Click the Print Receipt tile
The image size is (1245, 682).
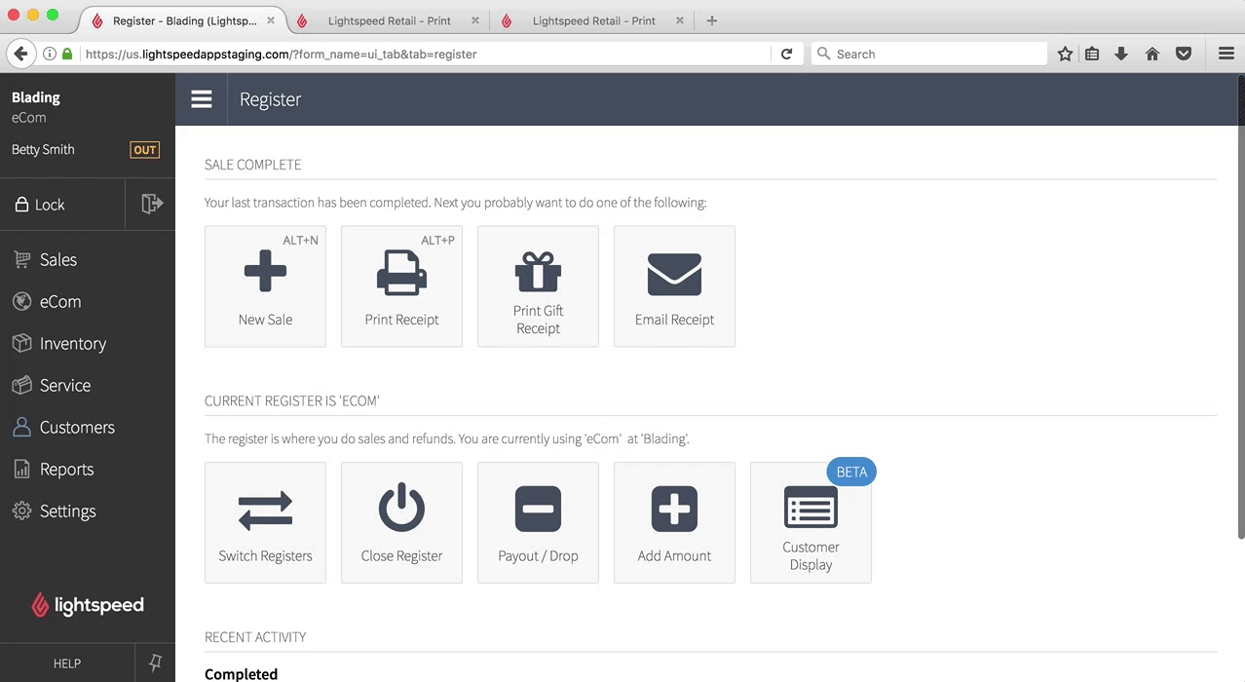(401, 286)
